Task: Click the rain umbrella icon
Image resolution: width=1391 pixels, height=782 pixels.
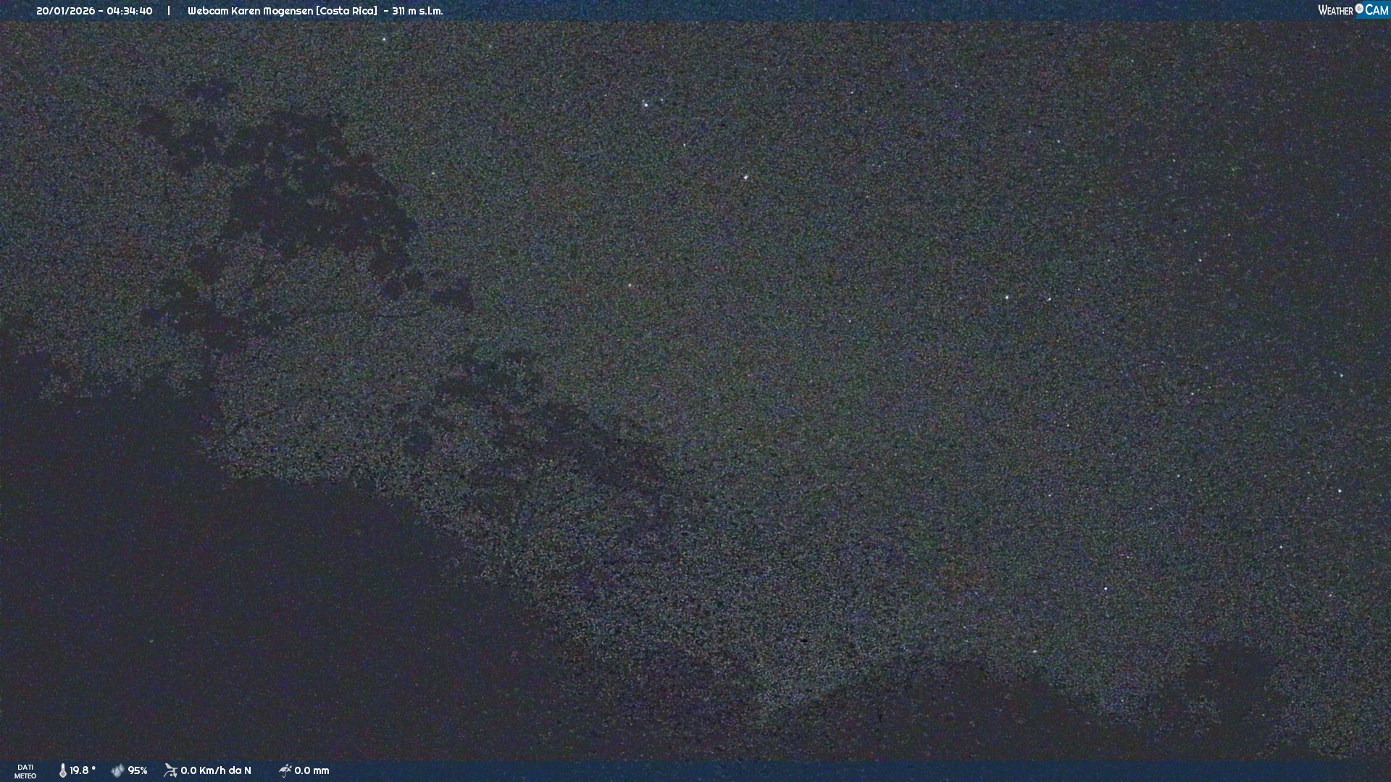Action: tap(285, 770)
